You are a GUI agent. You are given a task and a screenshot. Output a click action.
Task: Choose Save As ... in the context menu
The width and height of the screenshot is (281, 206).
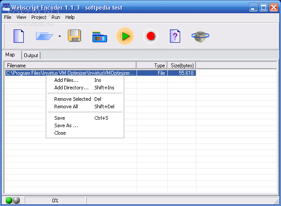tap(85, 125)
